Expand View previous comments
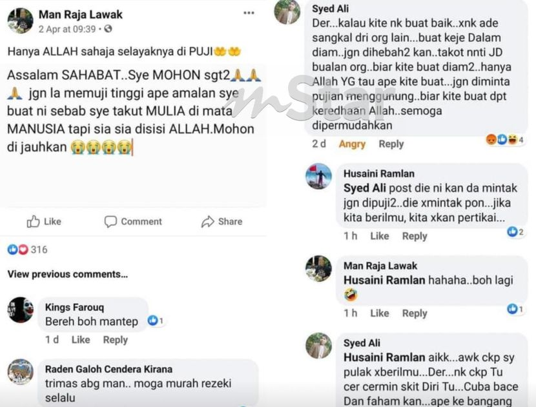The image size is (536, 407). pyautogui.click(x=68, y=274)
